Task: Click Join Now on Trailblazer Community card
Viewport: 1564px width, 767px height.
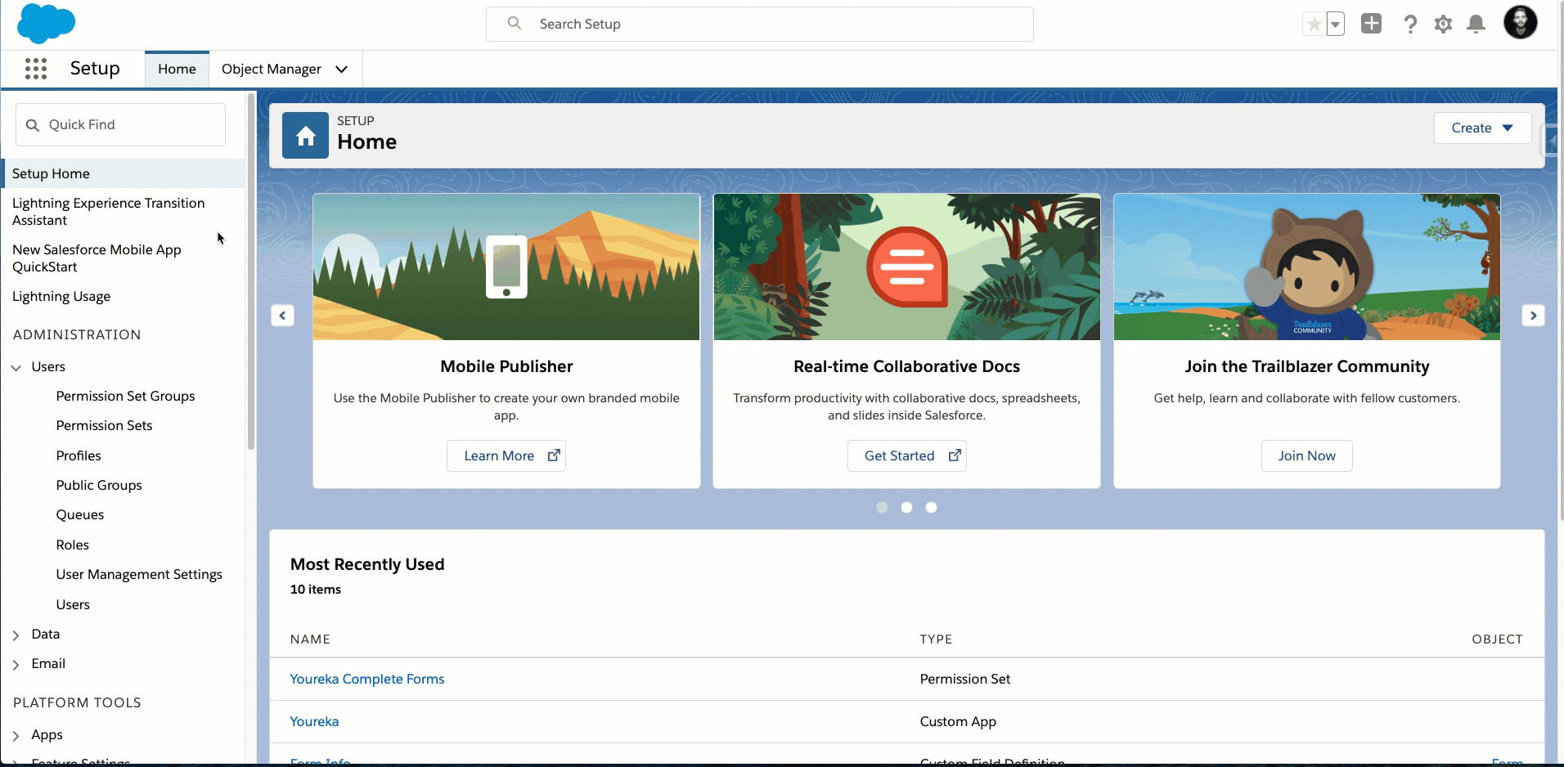Action: click(x=1307, y=455)
